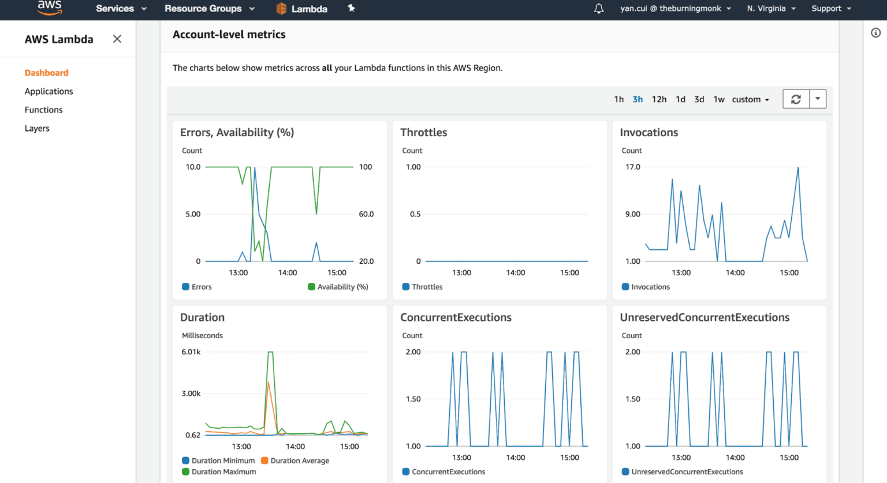This screenshot has height=483, width=887.
Task: Open the notifications bell
Action: [598, 8]
